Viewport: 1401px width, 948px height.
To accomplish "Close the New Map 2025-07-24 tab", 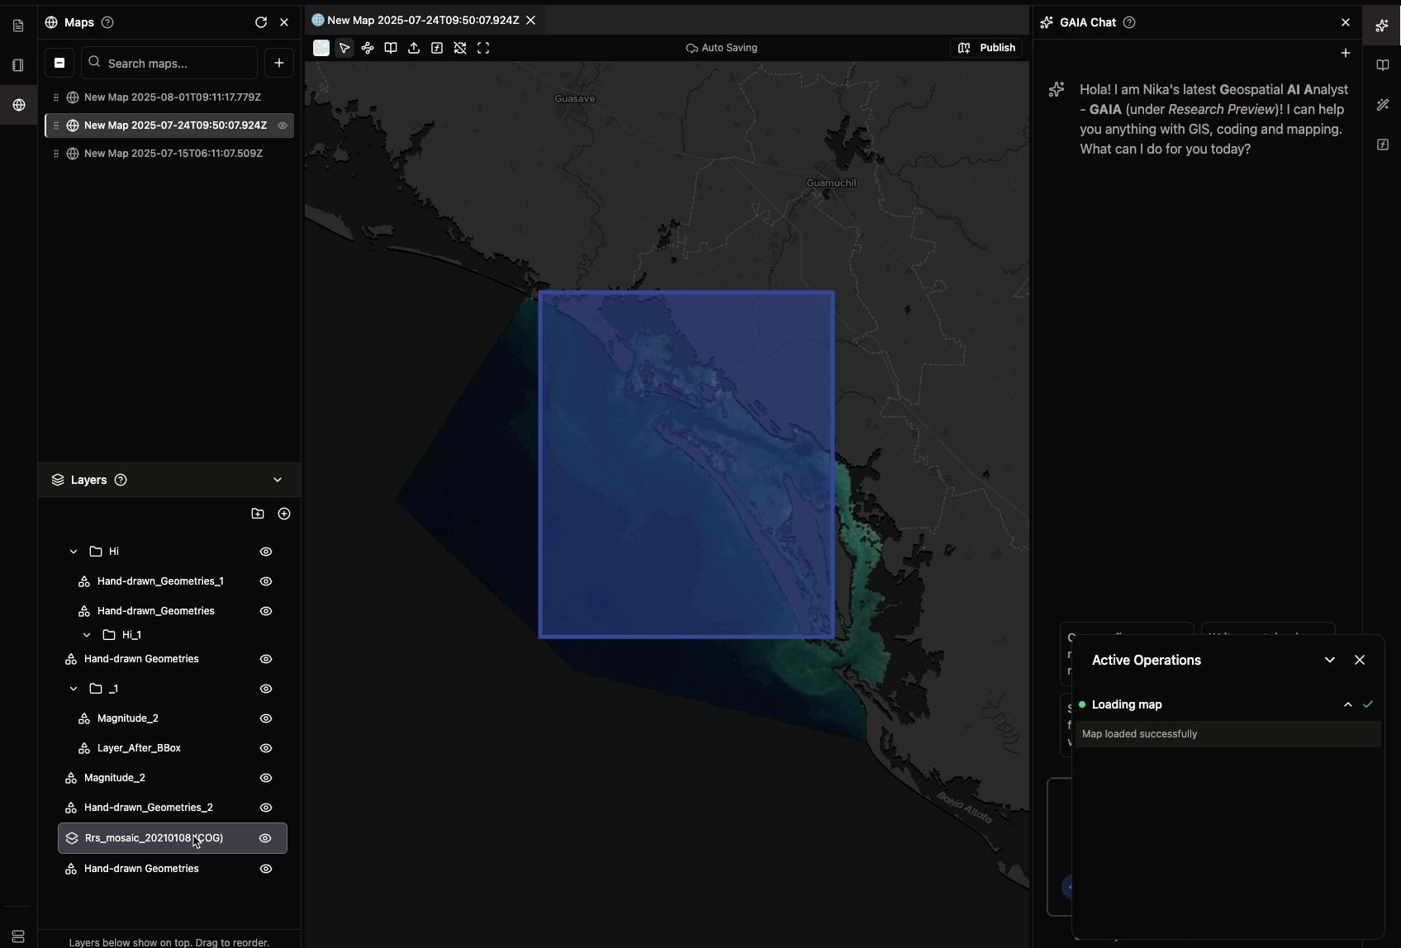I will click(531, 20).
